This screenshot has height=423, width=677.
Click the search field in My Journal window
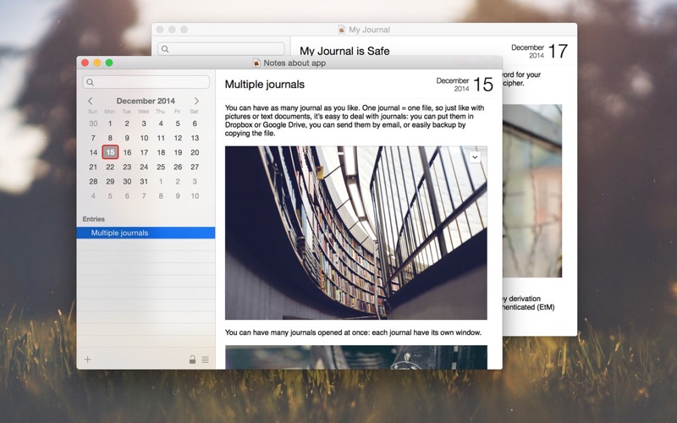click(221, 49)
